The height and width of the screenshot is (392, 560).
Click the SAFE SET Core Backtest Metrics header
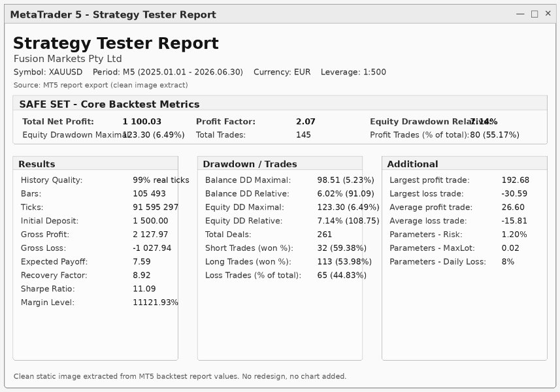(109, 105)
